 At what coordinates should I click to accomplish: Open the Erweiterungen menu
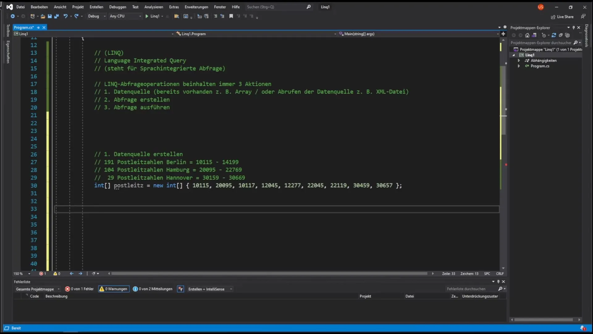(196, 7)
